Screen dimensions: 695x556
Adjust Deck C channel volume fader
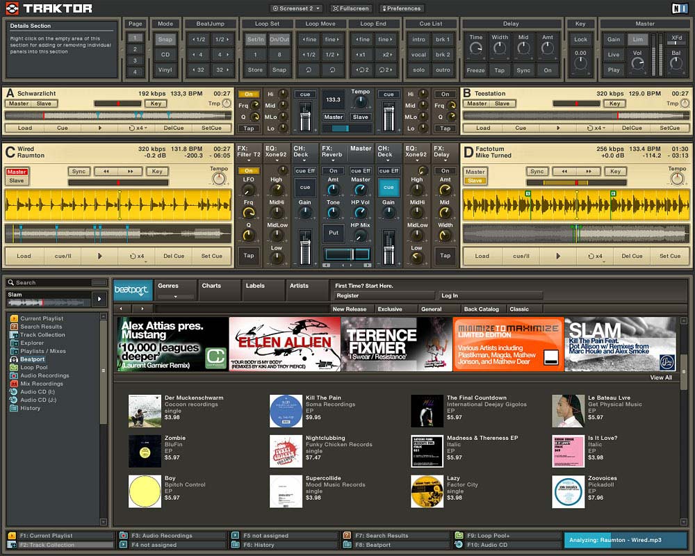[305, 247]
